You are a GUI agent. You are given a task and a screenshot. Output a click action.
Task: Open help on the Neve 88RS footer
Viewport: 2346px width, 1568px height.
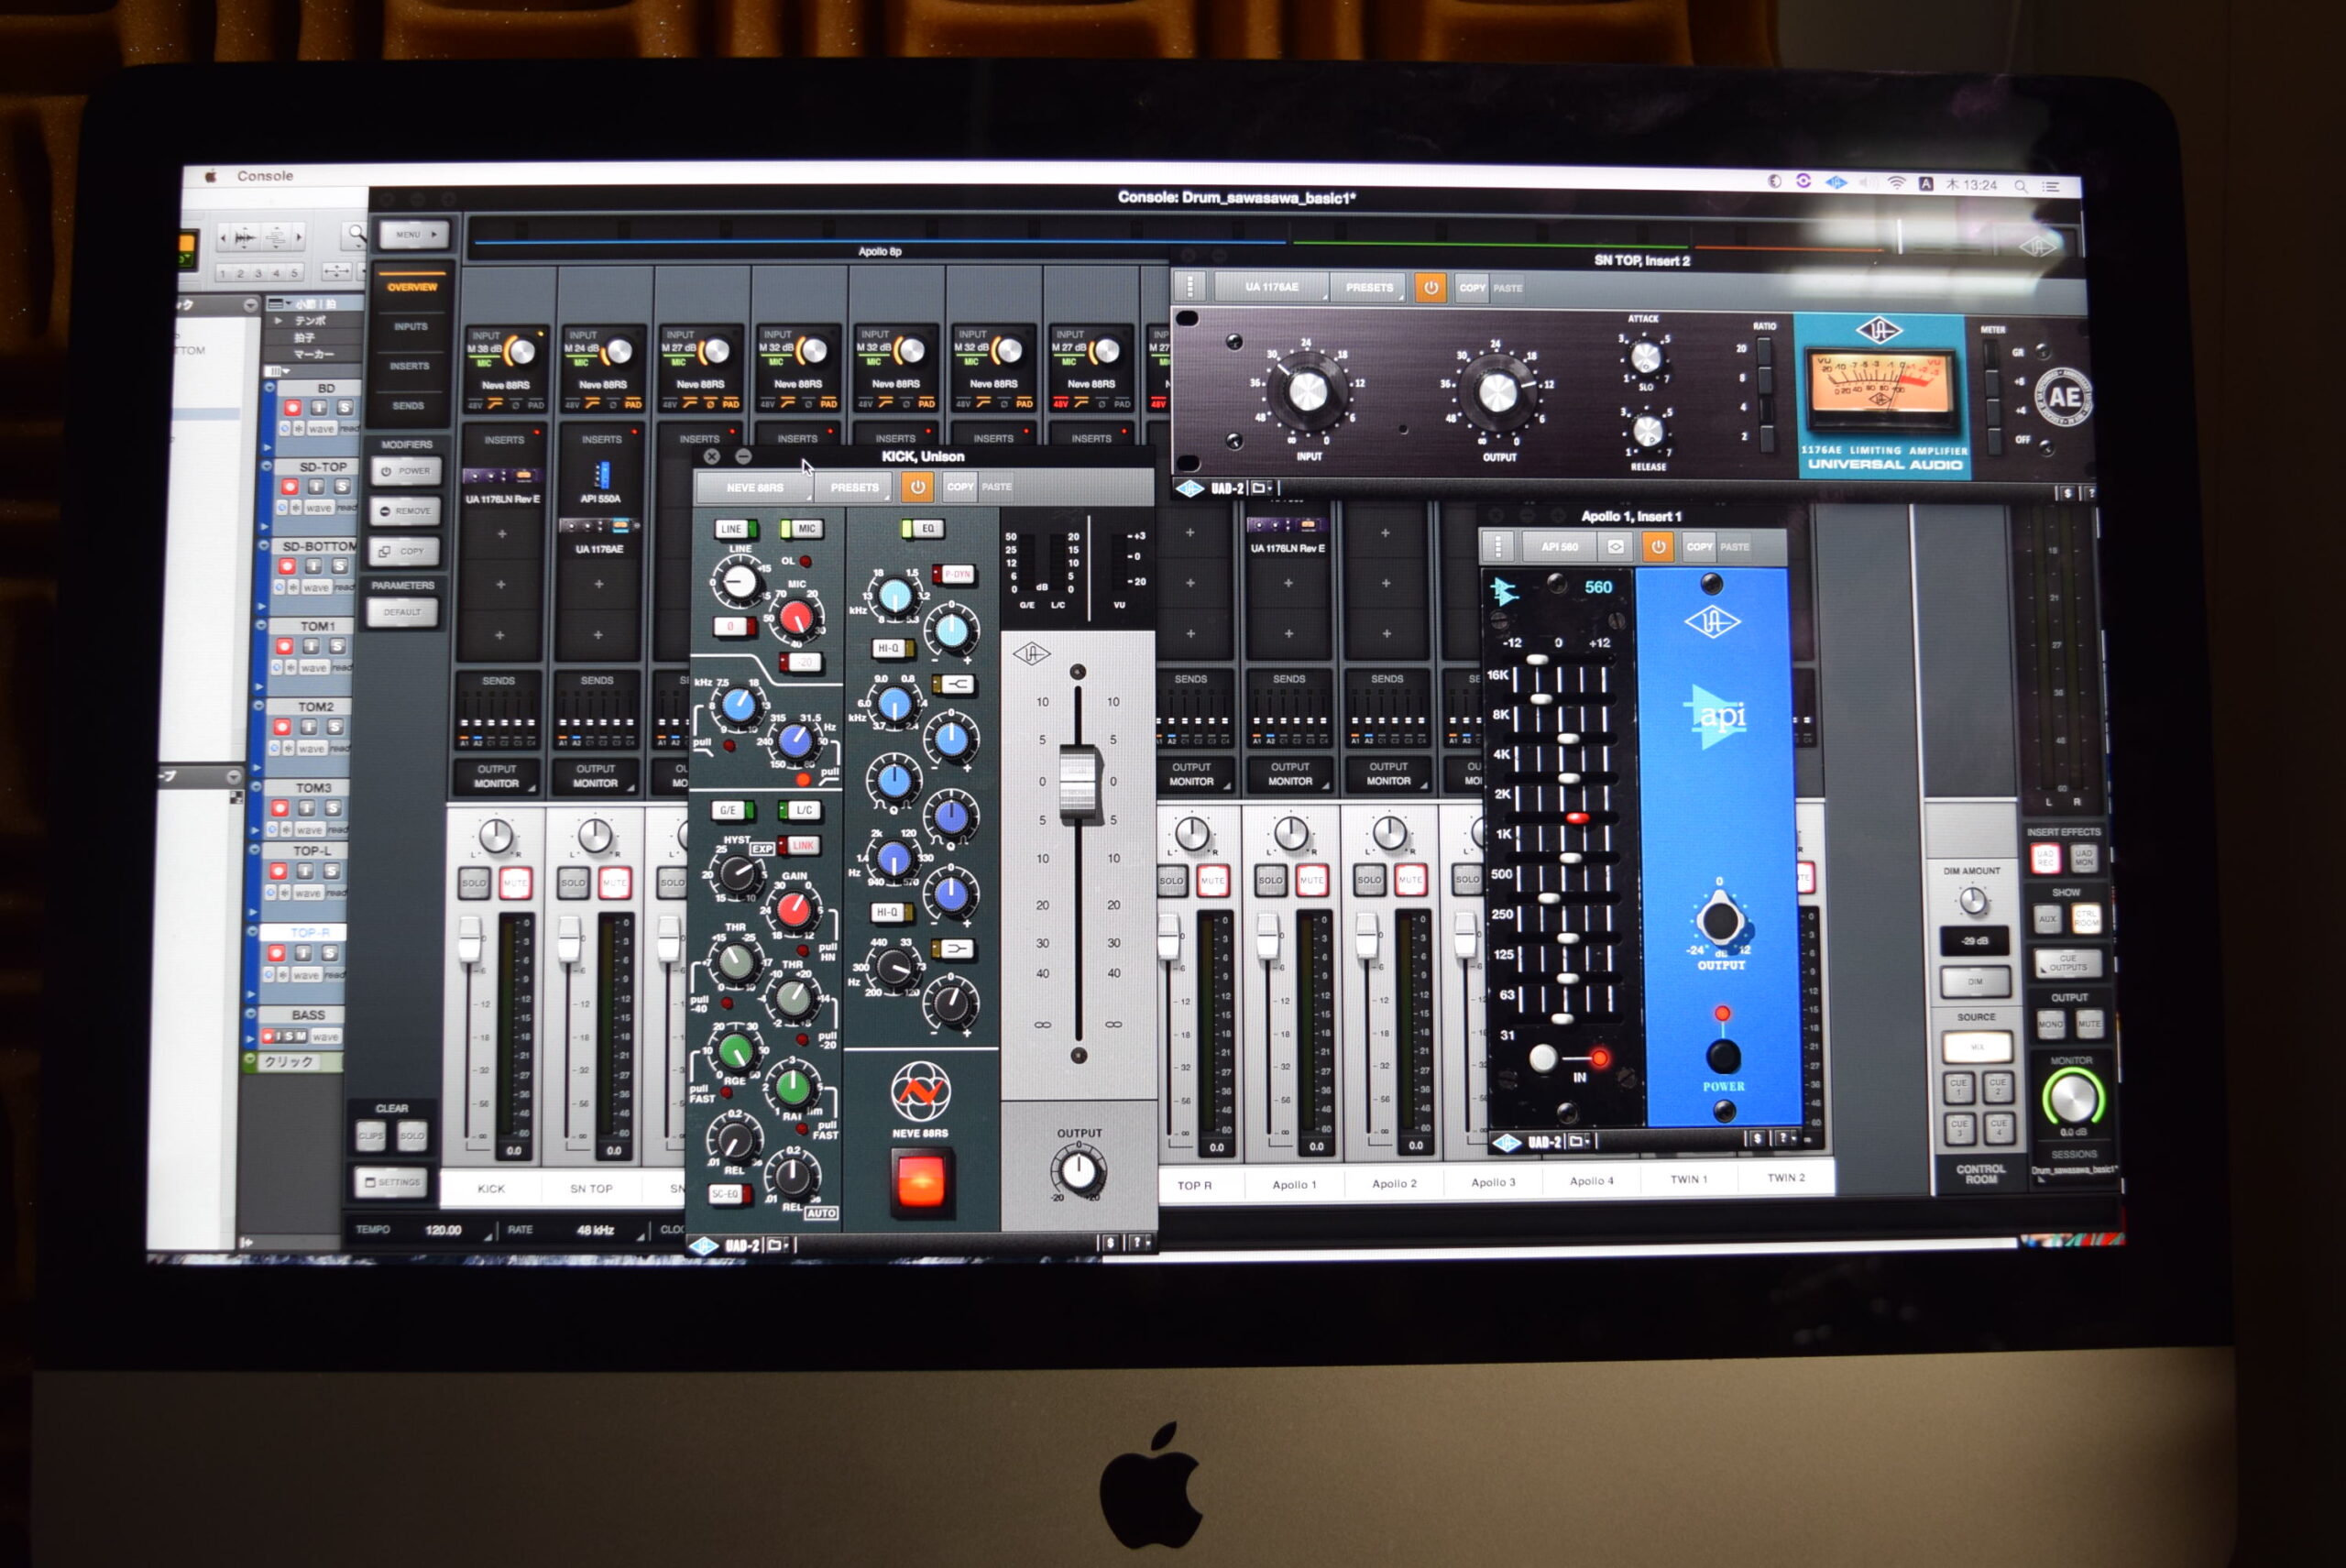[x=1136, y=1243]
